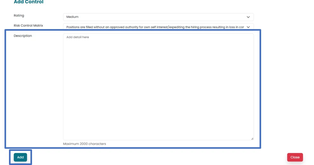Click the Rating field label
The height and width of the screenshot is (165, 314).
coord(19,15)
